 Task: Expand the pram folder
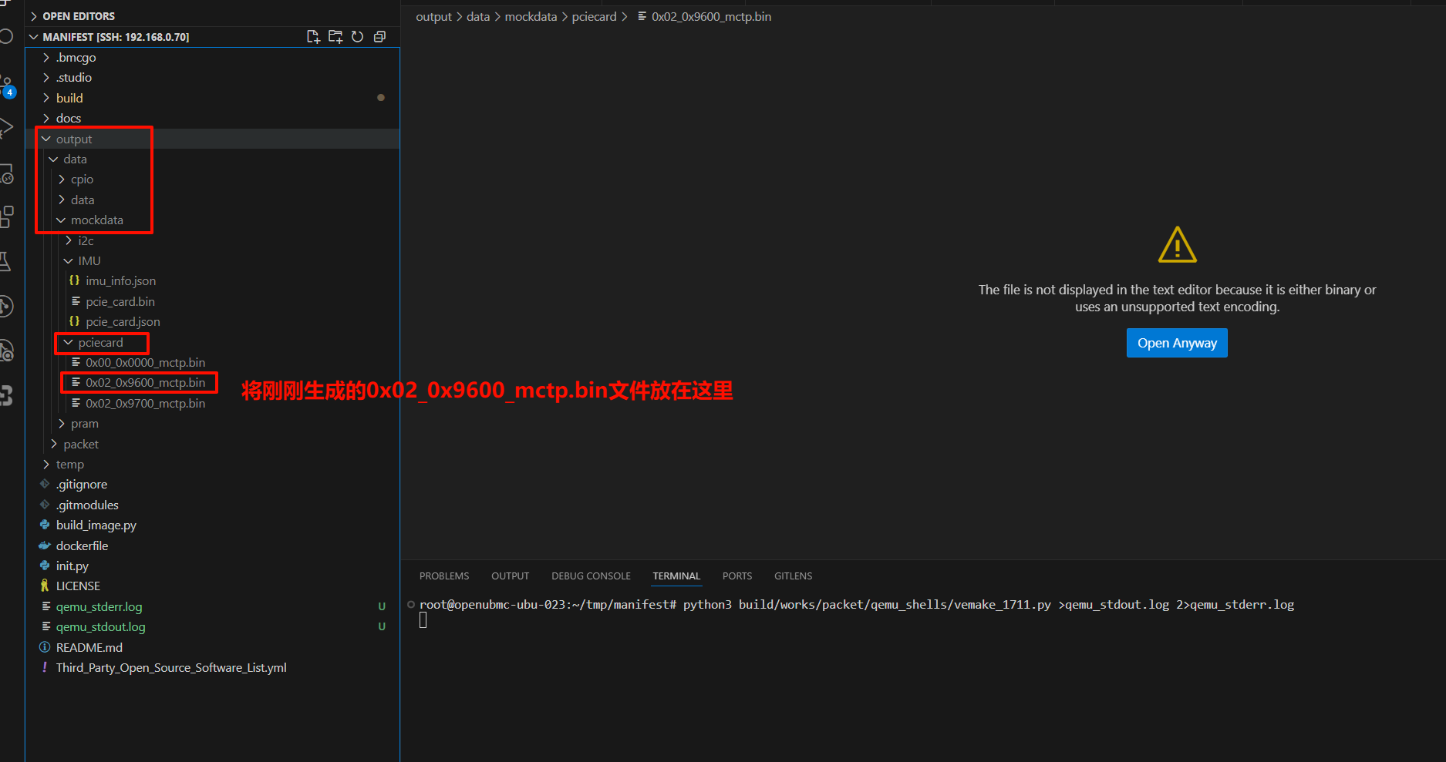[84, 424]
